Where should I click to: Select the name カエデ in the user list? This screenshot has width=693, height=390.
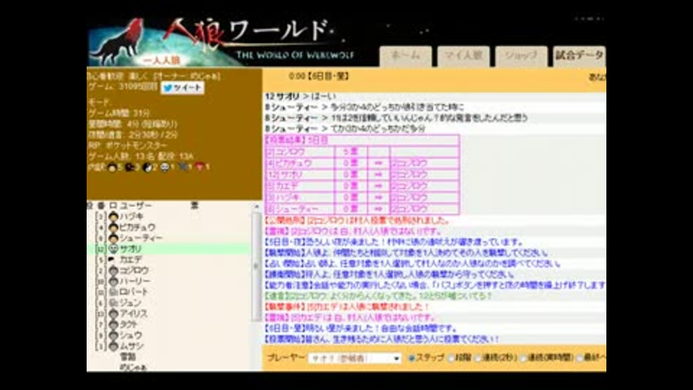point(131,259)
